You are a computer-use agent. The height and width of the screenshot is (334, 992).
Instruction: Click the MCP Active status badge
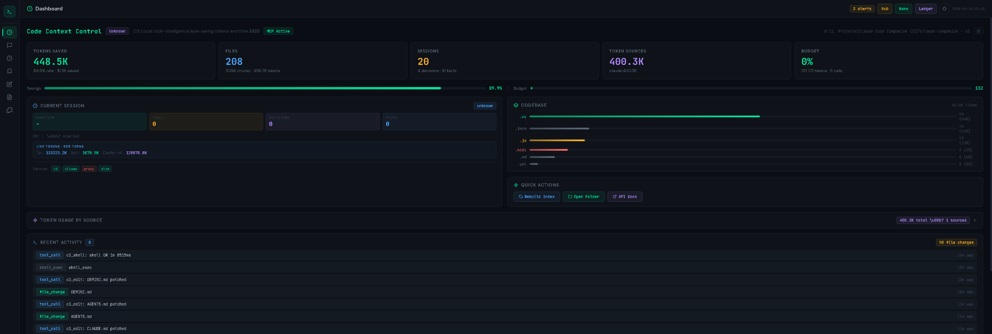pos(278,31)
